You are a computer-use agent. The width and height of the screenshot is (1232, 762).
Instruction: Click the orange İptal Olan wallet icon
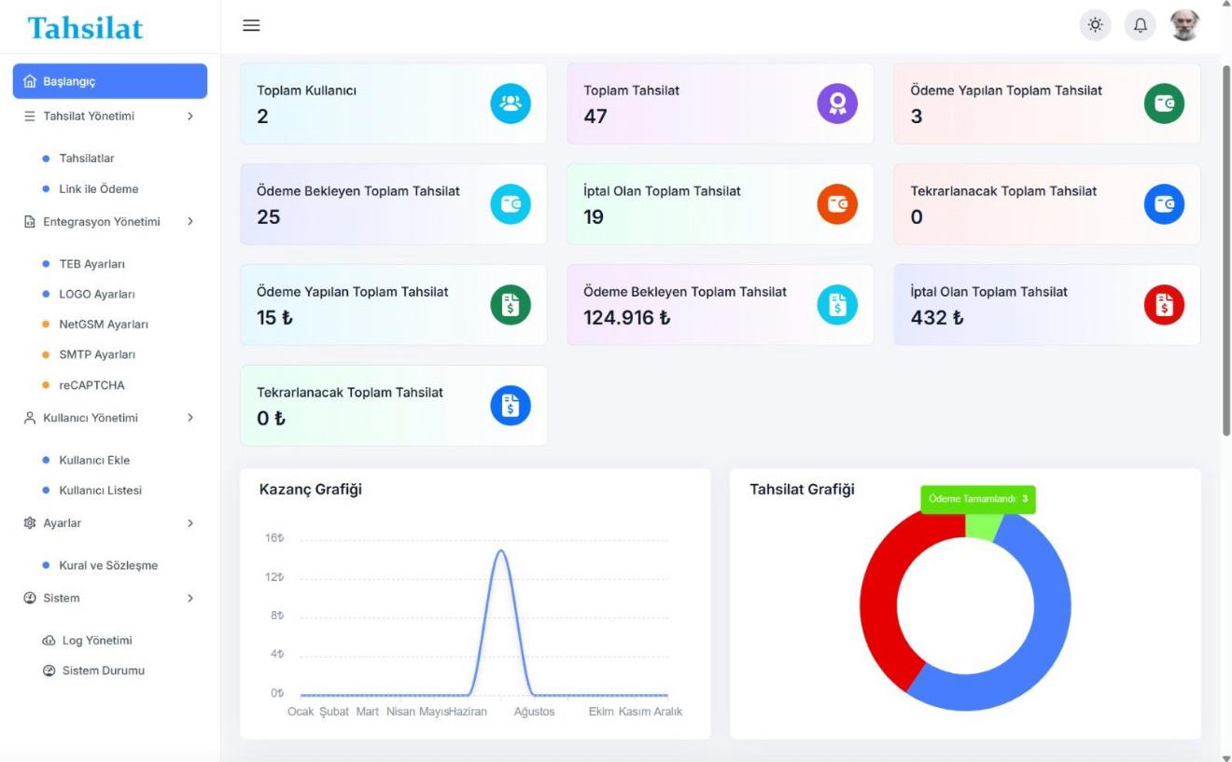pos(837,204)
